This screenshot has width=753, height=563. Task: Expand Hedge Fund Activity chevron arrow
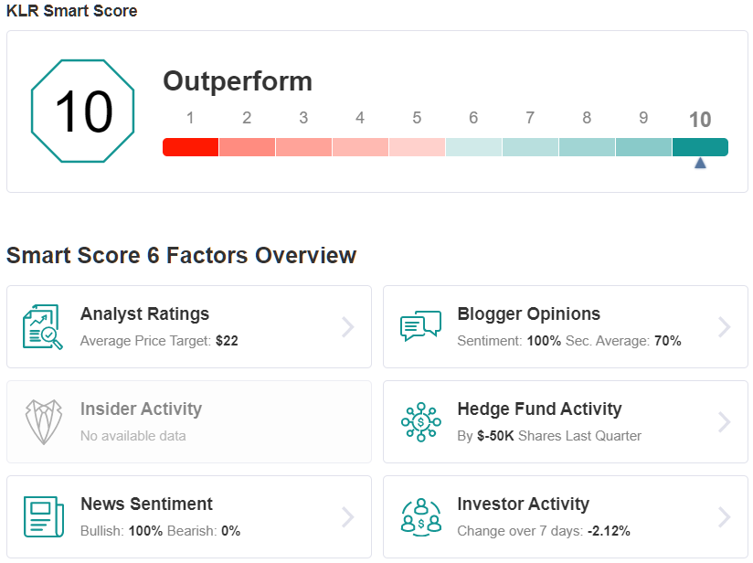pyautogui.click(x=724, y=421)
